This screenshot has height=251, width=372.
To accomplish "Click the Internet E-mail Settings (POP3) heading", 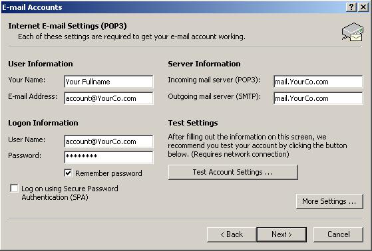I will coord(67,26).
